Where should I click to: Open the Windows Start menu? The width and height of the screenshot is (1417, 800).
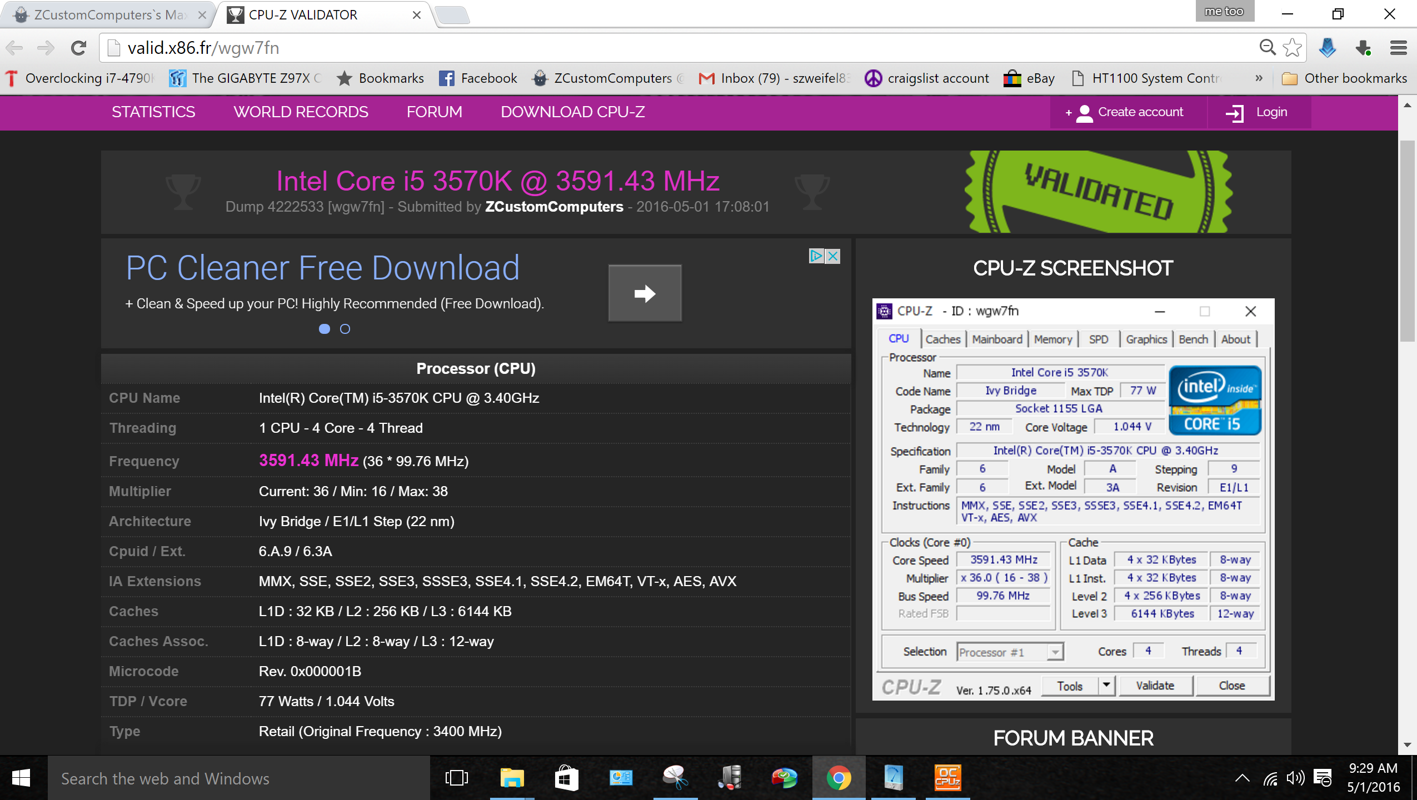pyautogui.click(x=21, y=778)
